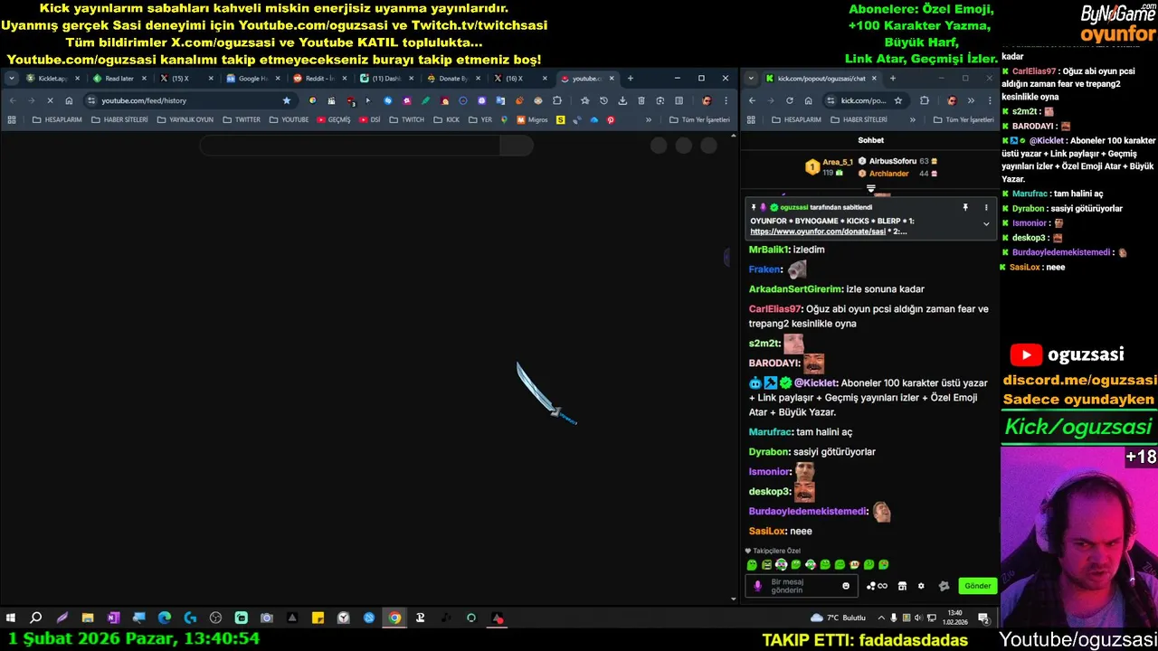Open a new tab in main Chrome
The image size is (1158, 651).
click(x=631, y=79)
